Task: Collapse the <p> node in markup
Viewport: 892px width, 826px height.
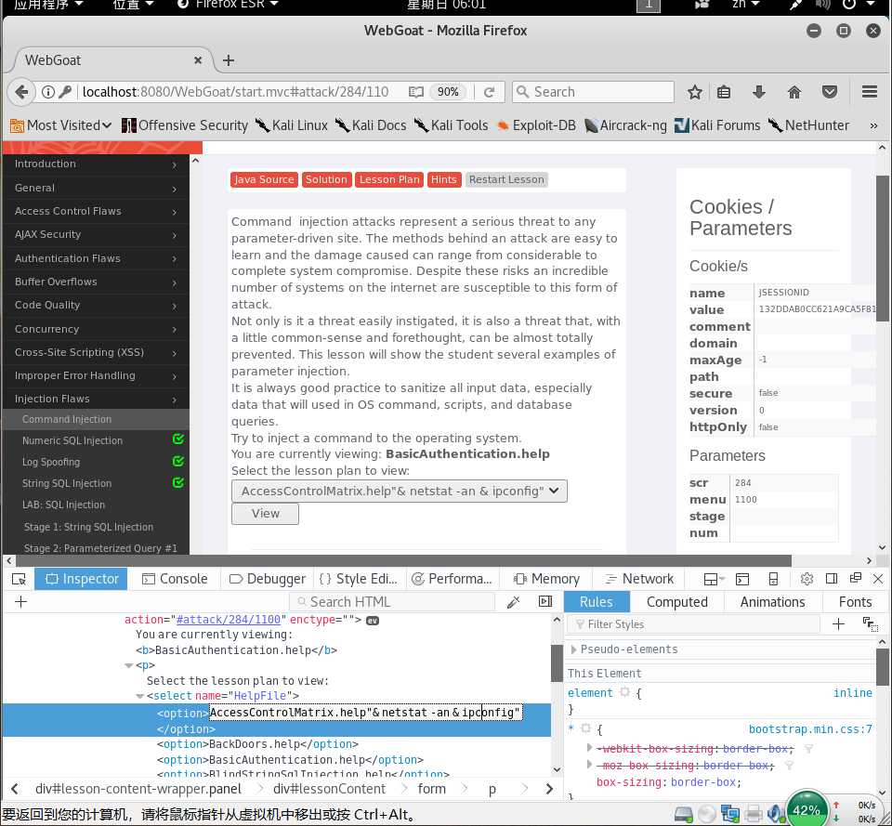Action: (x=128, y=665)
